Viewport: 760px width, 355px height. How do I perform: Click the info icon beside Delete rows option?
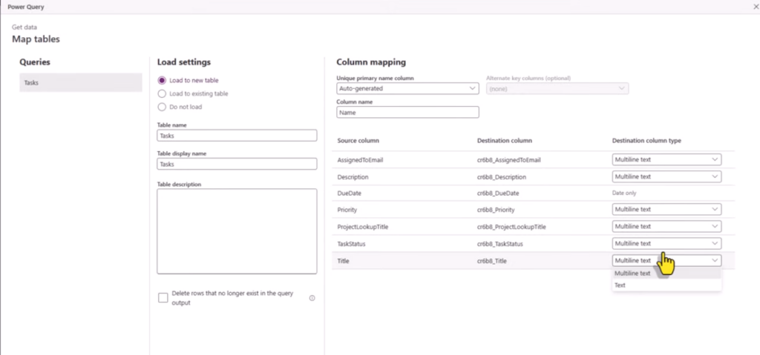click(x=312, y=298)
